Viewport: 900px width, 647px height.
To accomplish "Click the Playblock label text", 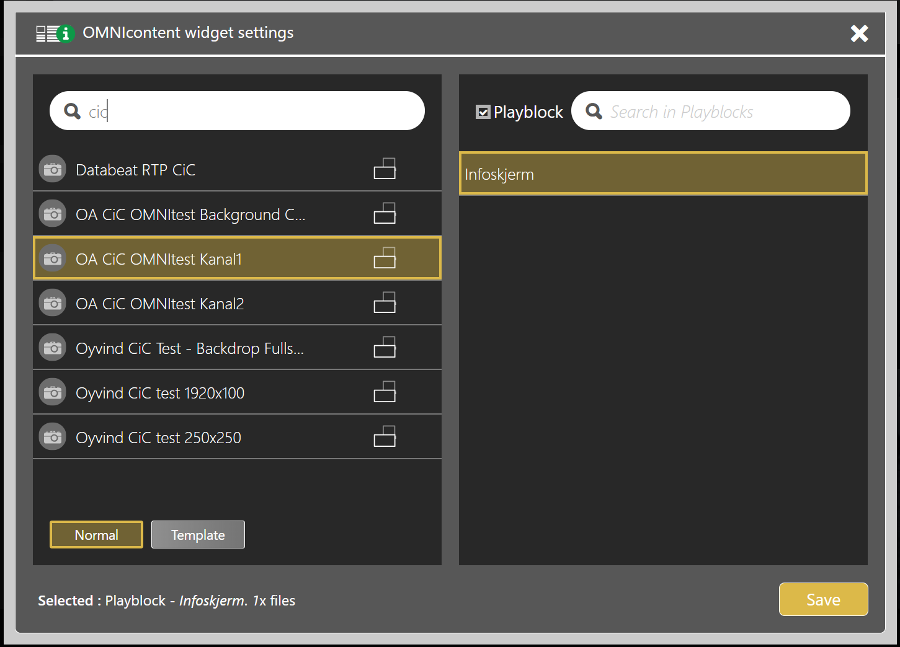I will pos(528,112).
